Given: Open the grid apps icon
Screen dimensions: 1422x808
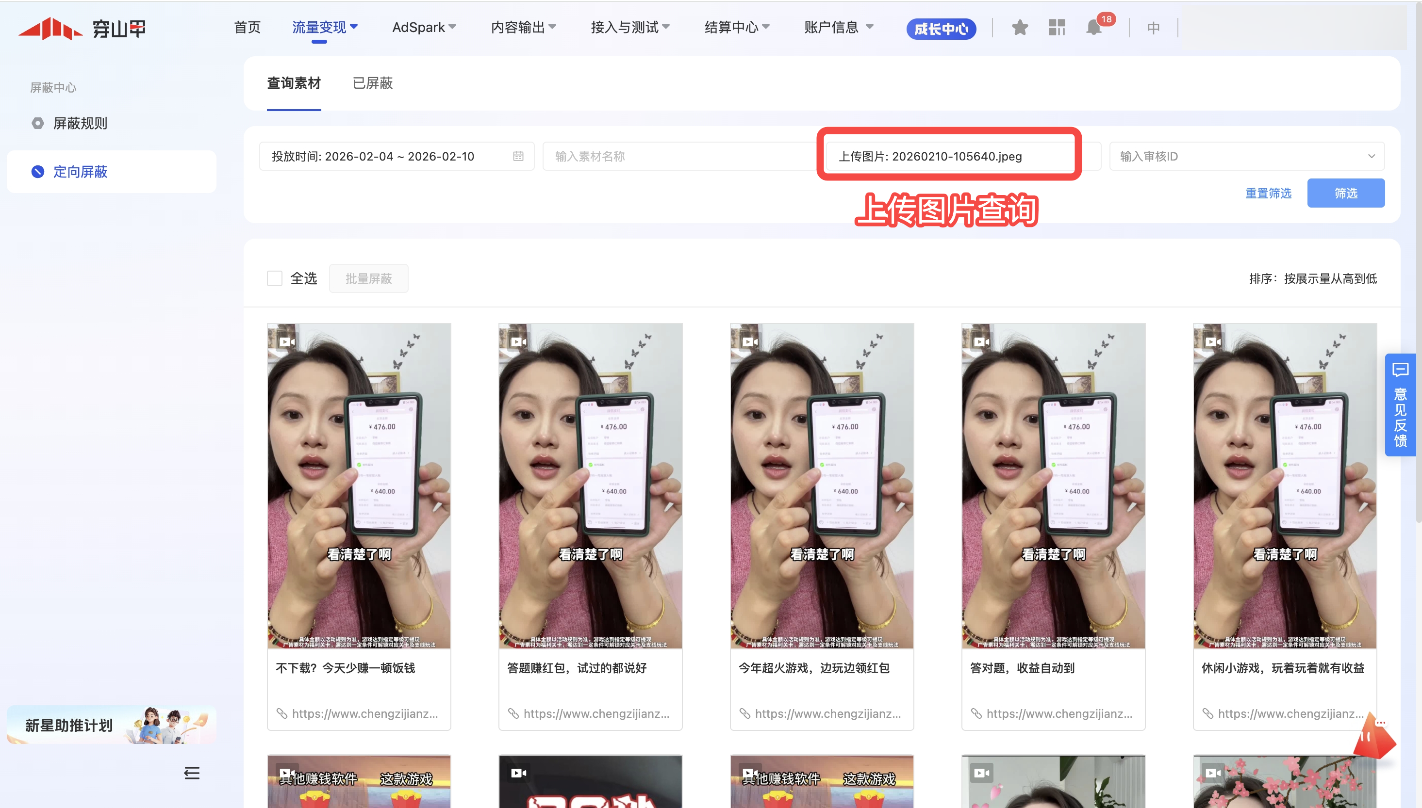Looking at the screenshot, I should coord(1057,27).
